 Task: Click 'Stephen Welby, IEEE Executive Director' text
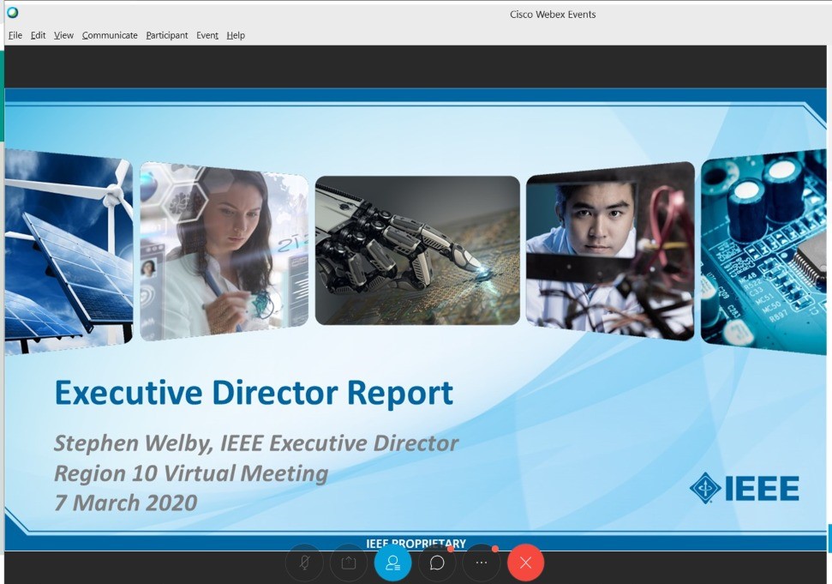tap(256, 443)
